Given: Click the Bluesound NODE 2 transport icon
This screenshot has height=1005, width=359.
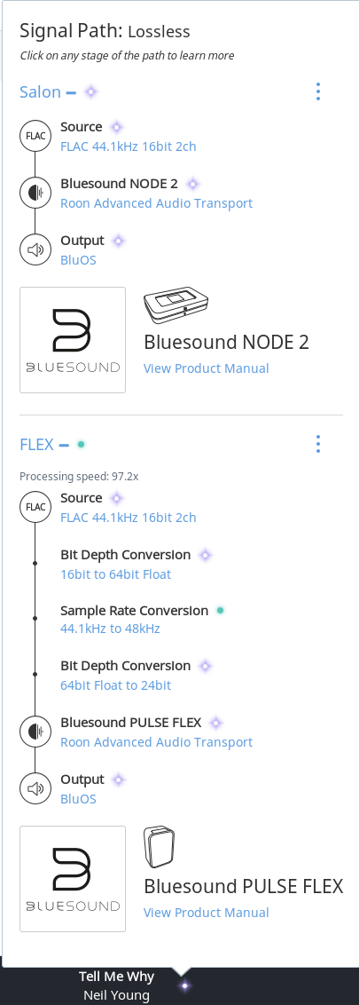Looking at the screenshot, I should pyautogui.click(x=35, y=193).
